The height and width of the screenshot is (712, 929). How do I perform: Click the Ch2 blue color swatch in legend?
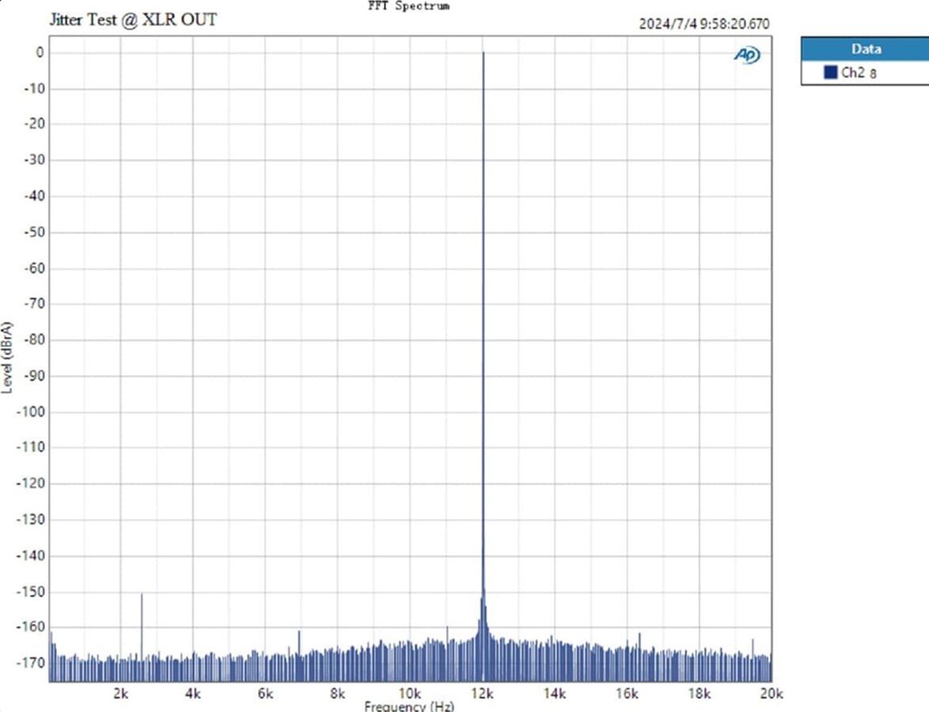[831, 72]
